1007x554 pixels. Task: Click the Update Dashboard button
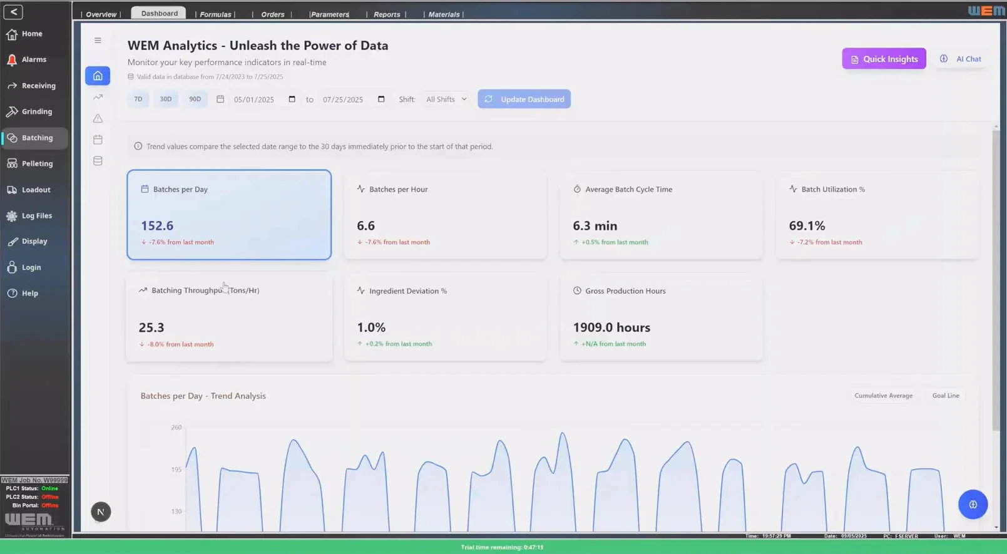(x=524, y=99)
